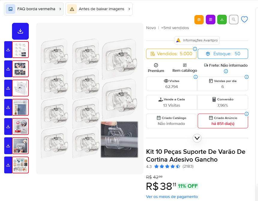Click the Informações Avantpro label
This screenshot has width=258, height=201.
[197, 40]
